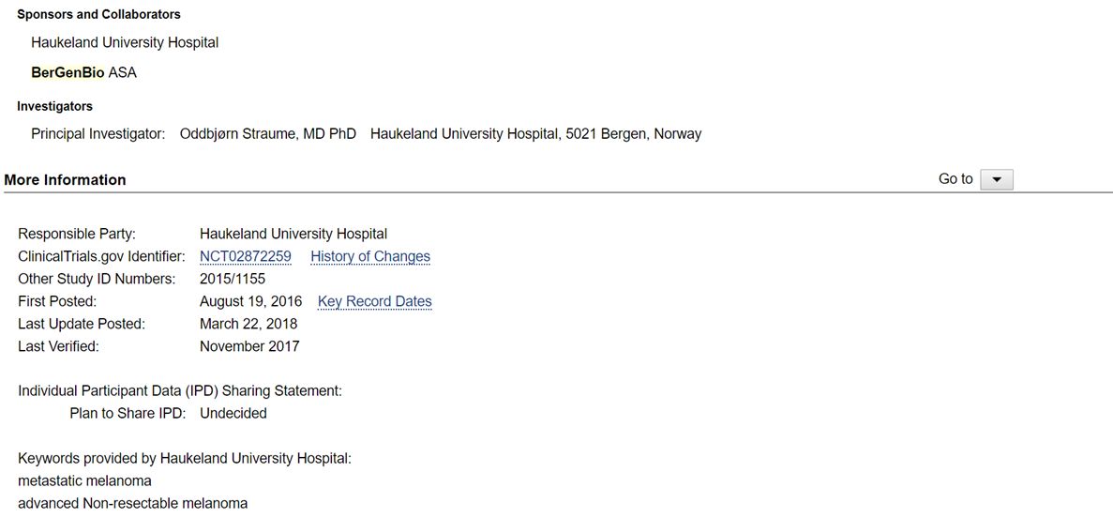Click First Posted date August 19, 2016

tap(251, 302)
